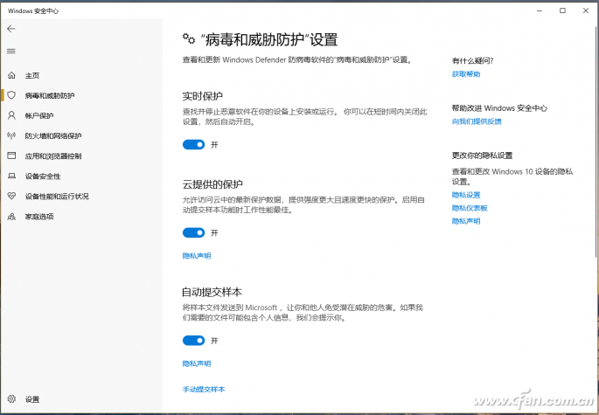Minimize the Windows 安全中心 window
This screenshot has width=599, height=415.
540,10
